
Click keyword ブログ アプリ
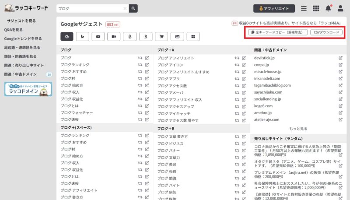168,79
